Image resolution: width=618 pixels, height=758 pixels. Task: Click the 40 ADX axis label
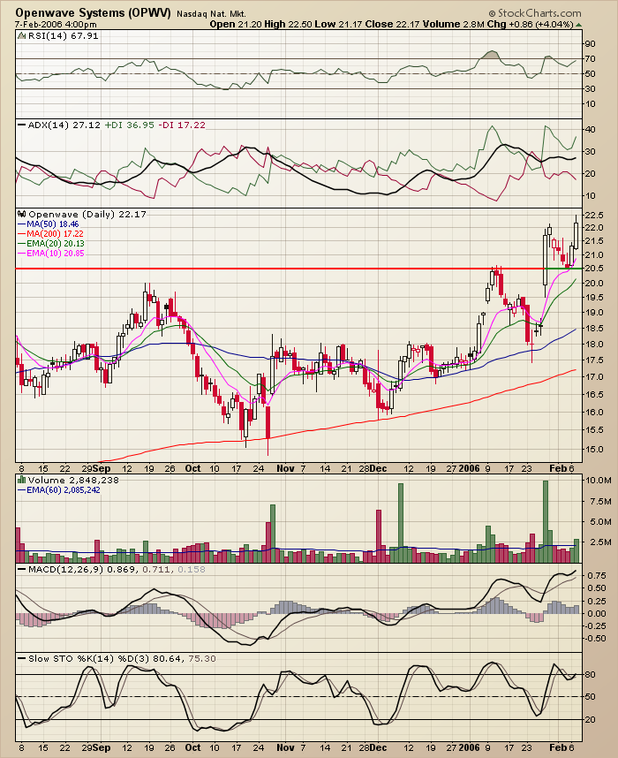[590, 130]
